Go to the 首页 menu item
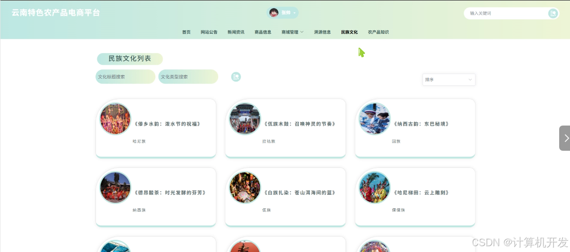Image resolution: width=570 pixels, height=252 pixels. 186,32
